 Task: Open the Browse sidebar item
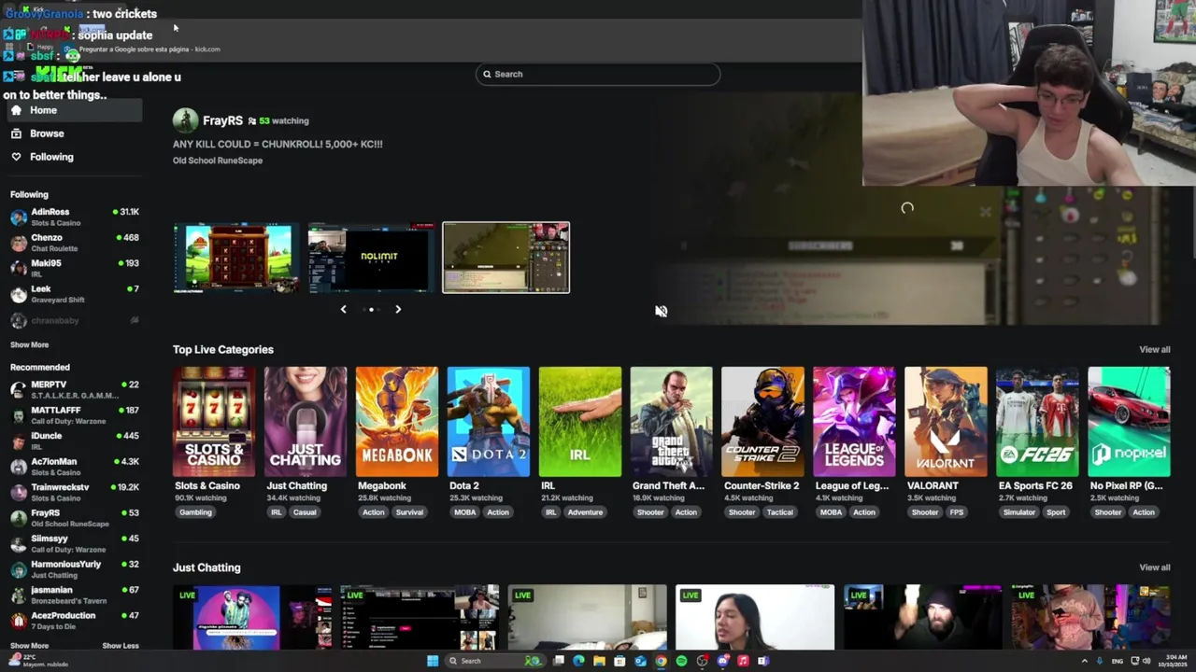pos(75,133)
